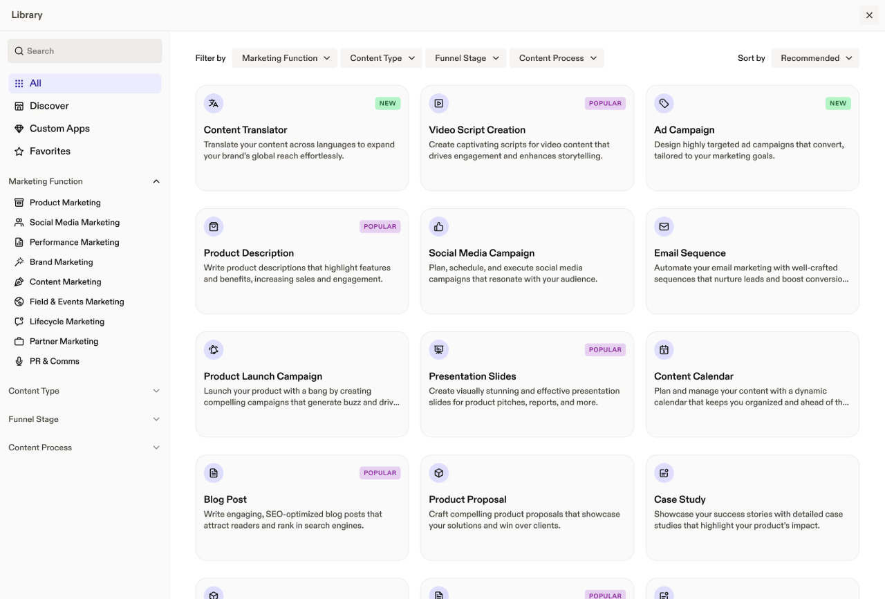Viewport: 885px width, 599px height.
Task: Open the Content Type filter dropdown
Action: point(382,58)
